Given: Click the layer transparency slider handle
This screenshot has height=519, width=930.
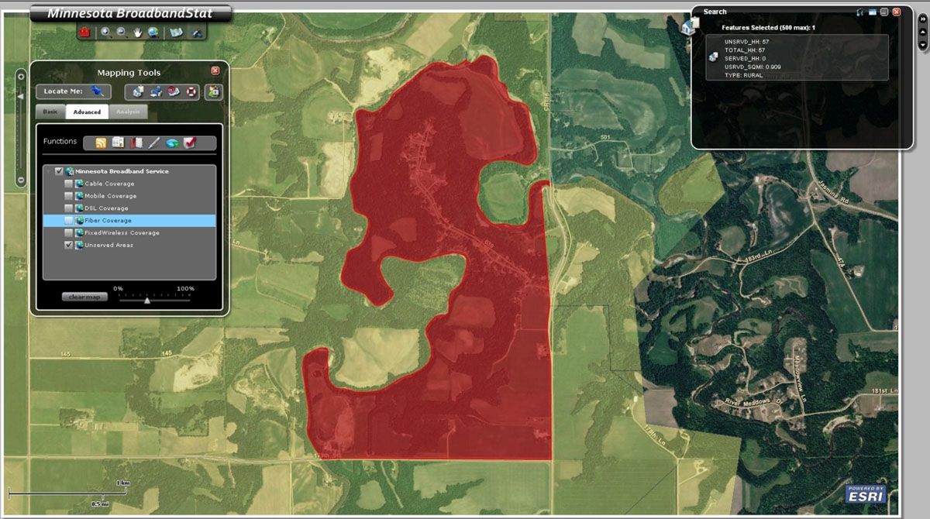Looking at the screenshot, I should pyautogui.click(x=147, y=301).
